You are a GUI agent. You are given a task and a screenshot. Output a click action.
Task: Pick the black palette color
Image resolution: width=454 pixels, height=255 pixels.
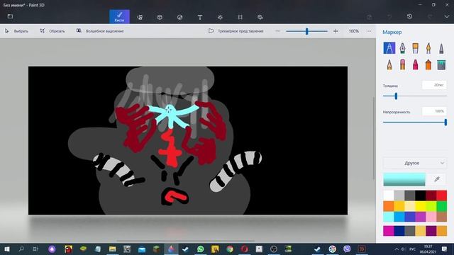421,195
